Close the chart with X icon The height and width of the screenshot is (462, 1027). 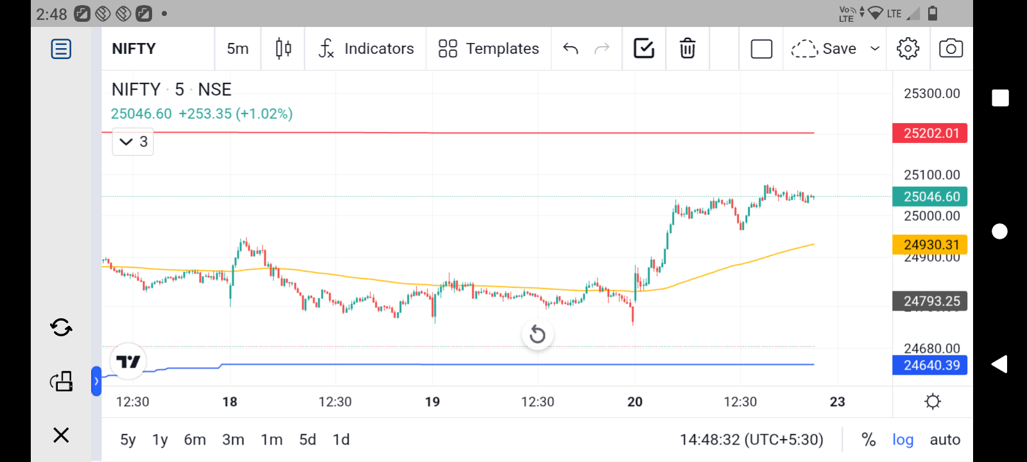point(61,435)
